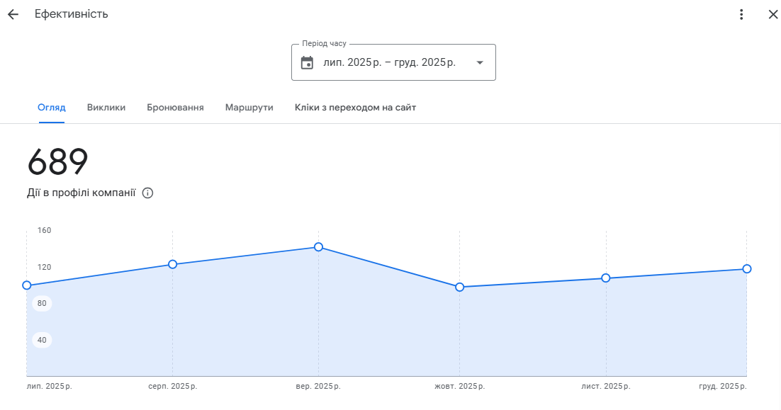This screenshot has height=410, width=781.
Task: Click the November 2025 chart data point
Action: point(606,278)
